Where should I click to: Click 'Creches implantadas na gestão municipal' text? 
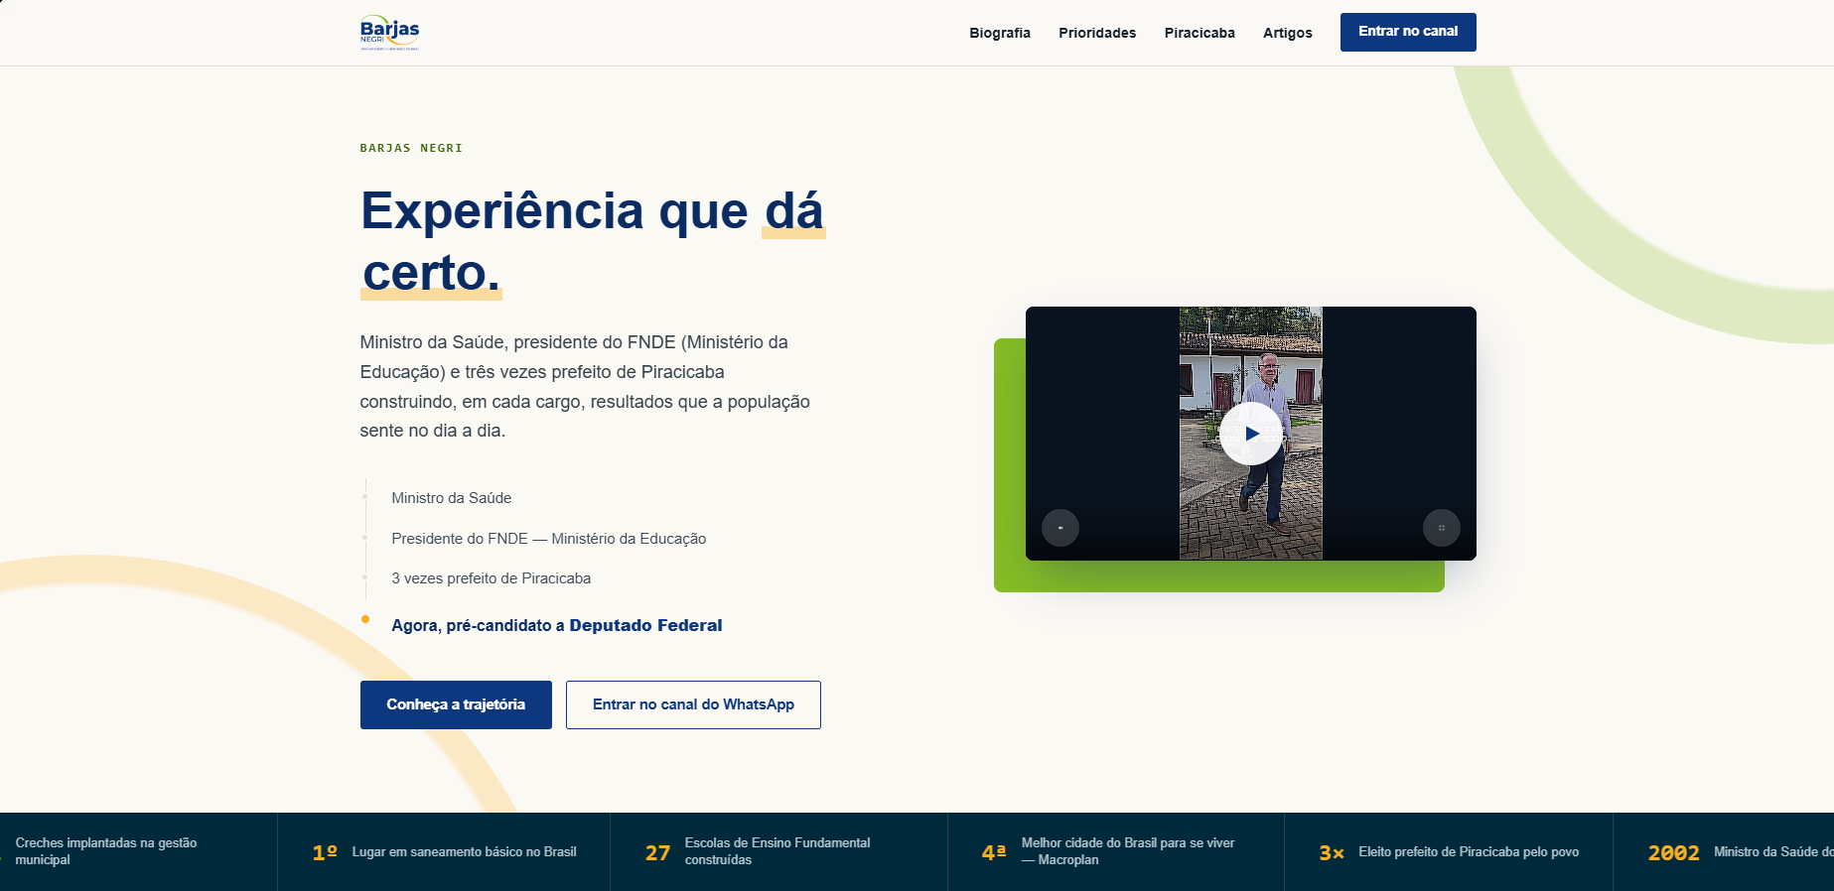[105, 851]
